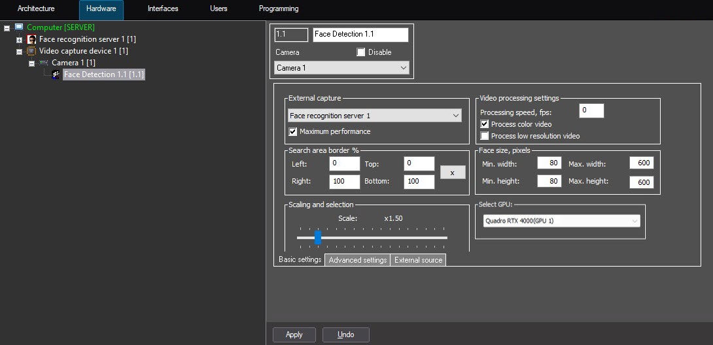This screenshot has height=345, width=713.
Task: Open External capture server dropdown
Action: (374, 116)
